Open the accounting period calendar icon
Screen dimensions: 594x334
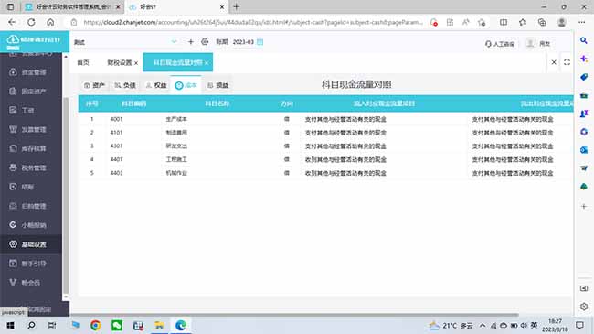click(x=260, y=42)
